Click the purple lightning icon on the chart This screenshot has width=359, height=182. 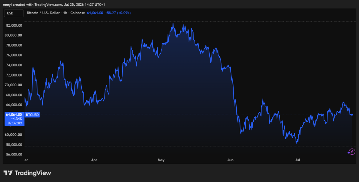click(x=351, y=151)
